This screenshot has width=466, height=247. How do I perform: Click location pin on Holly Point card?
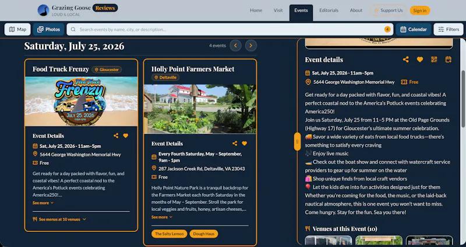click(x=154, y=168)
